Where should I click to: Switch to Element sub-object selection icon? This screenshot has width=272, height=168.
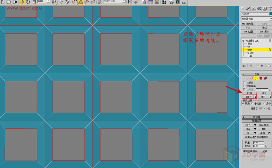[265, 78]
